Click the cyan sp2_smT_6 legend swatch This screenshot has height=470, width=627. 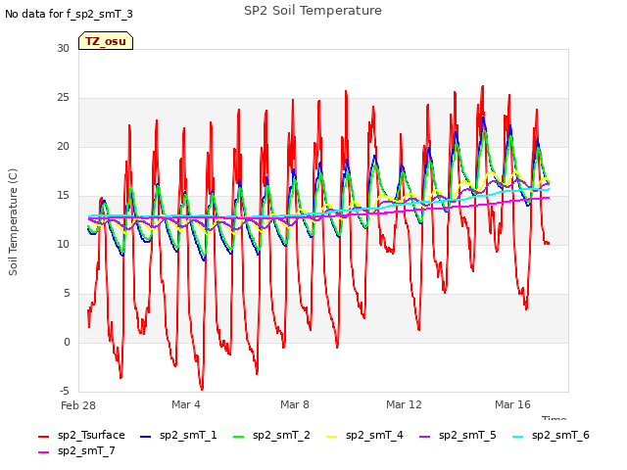[518, 437]
